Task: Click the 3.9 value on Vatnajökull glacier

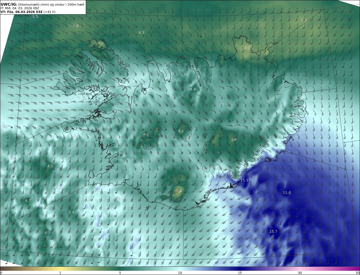Action: [234, 139]
